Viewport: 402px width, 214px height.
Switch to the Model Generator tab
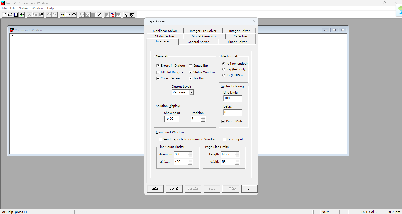(x=204, y=36)
